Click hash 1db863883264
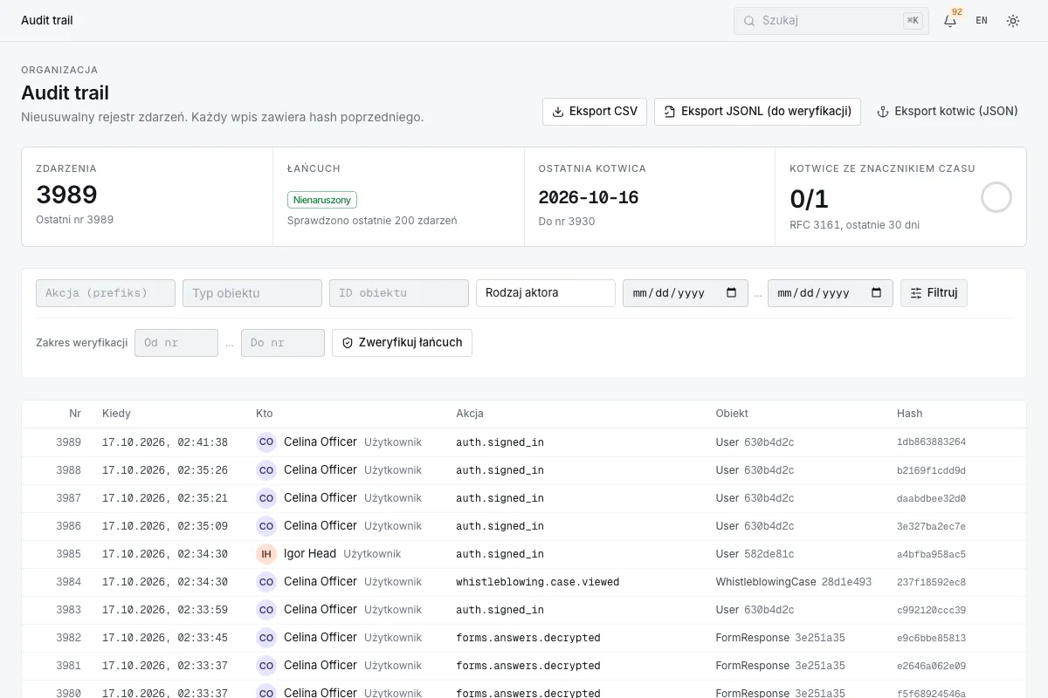Viewport: 1048px width, 698px height. (x=932, y=442)
